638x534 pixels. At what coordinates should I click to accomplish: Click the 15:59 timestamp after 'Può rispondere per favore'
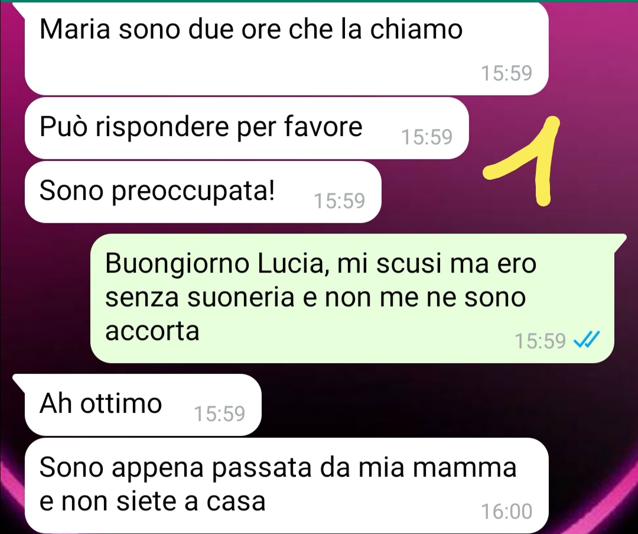tap(427, 137)
